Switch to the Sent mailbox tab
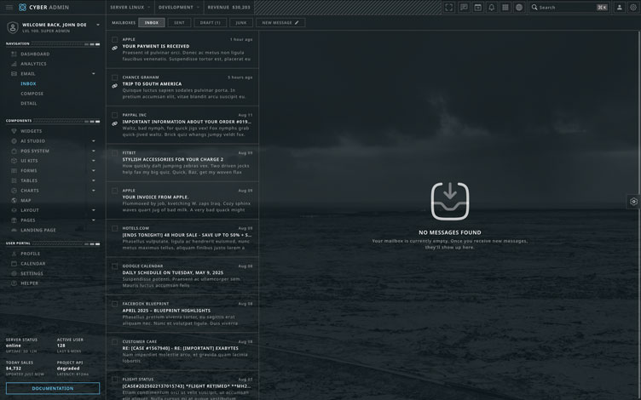The height and width of the screenshot is (400, 641). pyautogui.click(x=178, y=23)
